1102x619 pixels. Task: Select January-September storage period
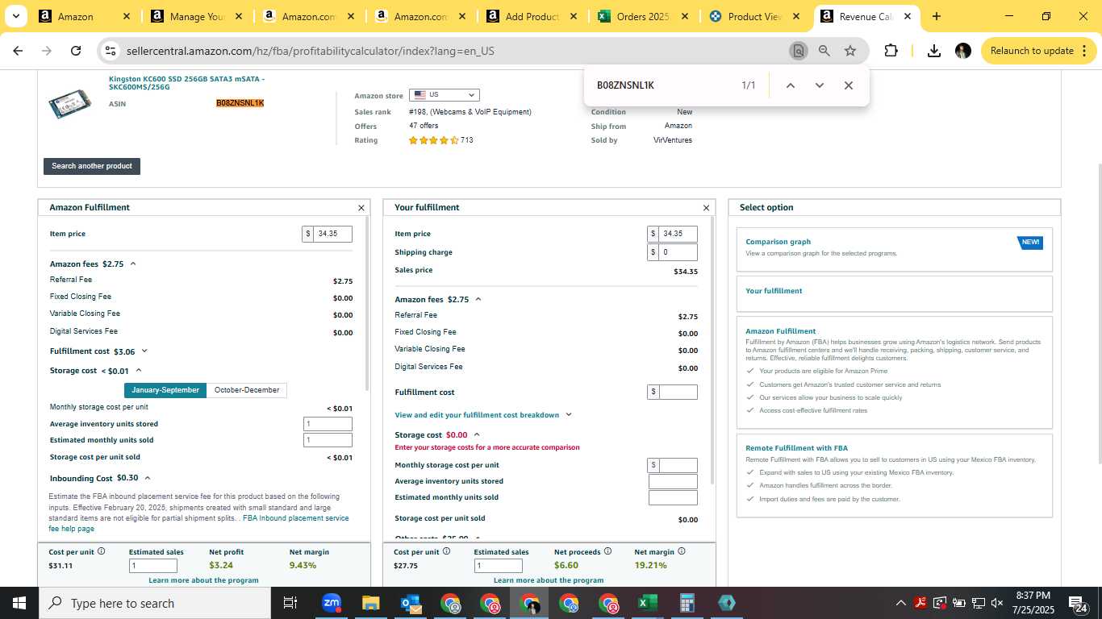click(165, 390)
